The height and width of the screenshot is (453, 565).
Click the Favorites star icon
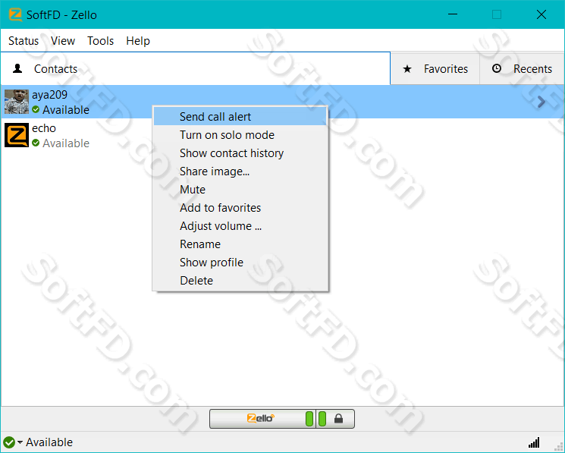tap(407, 69)
